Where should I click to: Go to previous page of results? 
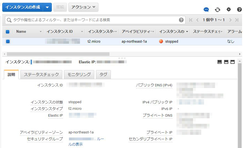pyautogui.click(x=197, y=20)
